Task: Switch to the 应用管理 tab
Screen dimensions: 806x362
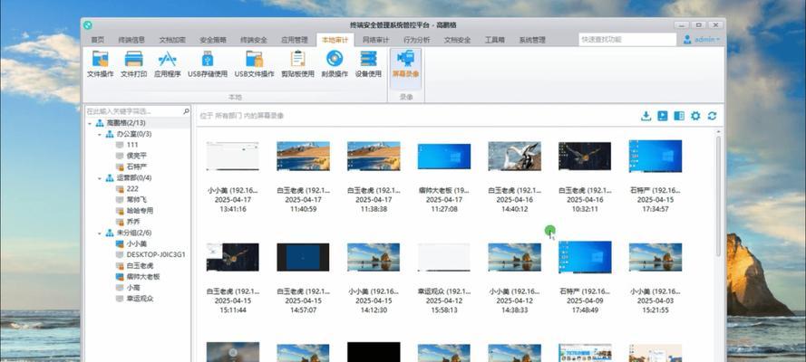Action: point(295,40)
